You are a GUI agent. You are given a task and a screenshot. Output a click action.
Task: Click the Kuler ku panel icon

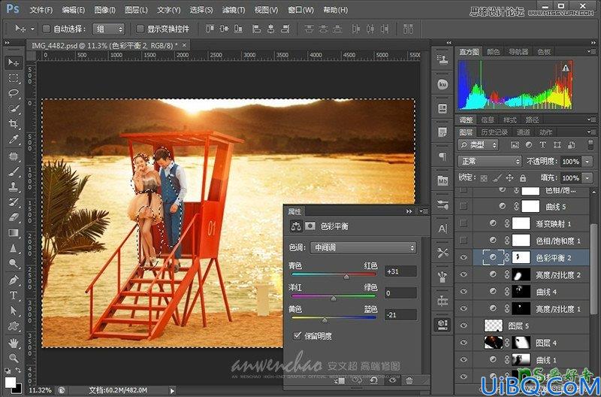(x=442, y=84)
